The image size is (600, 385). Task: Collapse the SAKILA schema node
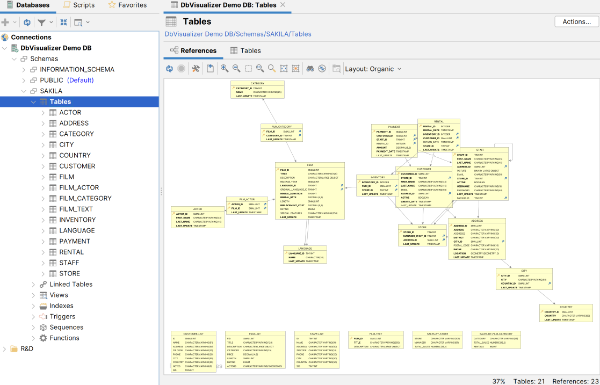[23, 91]
